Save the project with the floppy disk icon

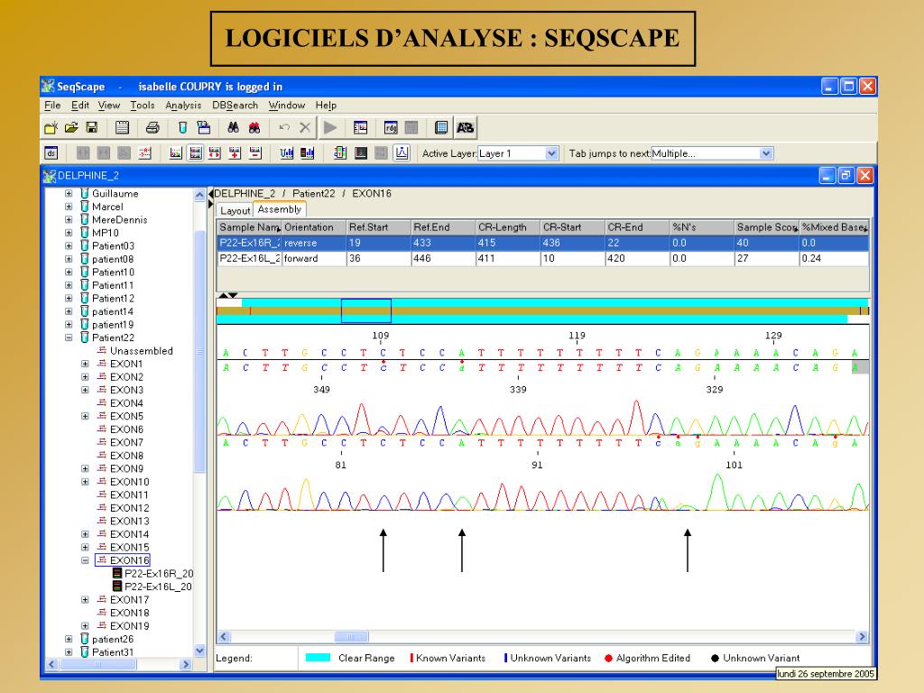click(x=91, y=127)
